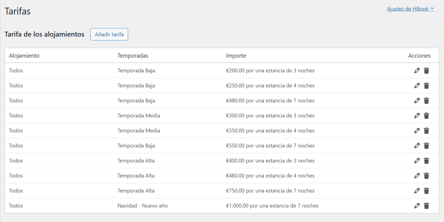The image size is (444, 222).
Task: Expand the Ajustes de HBook dropdown
Action: (410, 9)
